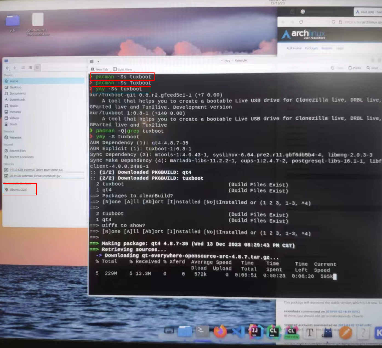Screen dimensions: 382x348
Task: Go back in Dolphin file manager
Action: click(8, 68)
